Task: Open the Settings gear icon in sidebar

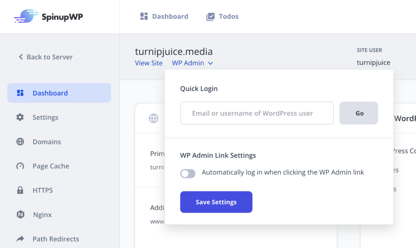Action: 20,117
